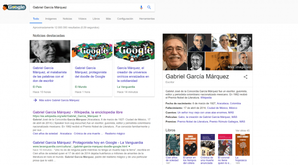
Task: Open headline 'creador de universos oníricos'
Action: click(133, 74)
